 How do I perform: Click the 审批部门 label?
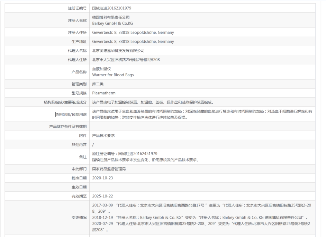point(79,169)
